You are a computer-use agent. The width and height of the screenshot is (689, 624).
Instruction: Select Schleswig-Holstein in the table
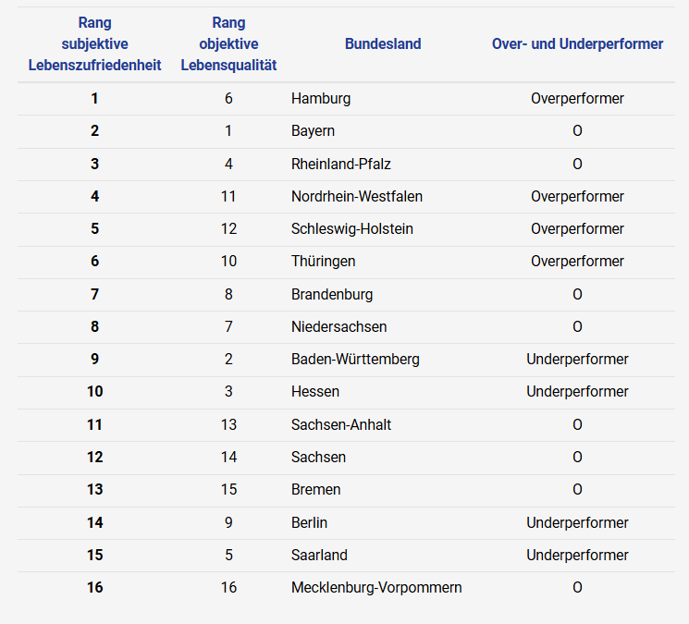(x=352, y=229)
